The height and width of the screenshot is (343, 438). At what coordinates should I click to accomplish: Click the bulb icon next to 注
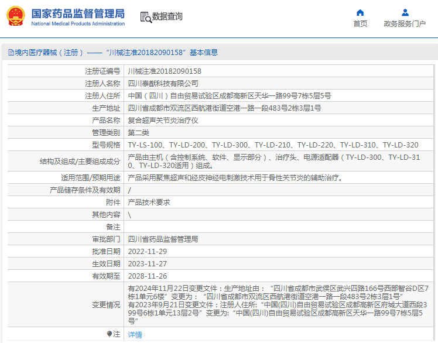109,334
